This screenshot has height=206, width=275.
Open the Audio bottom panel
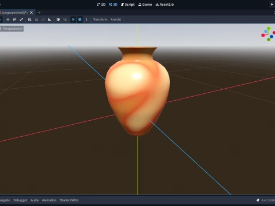pyautogui.click(x=35, y=200)
